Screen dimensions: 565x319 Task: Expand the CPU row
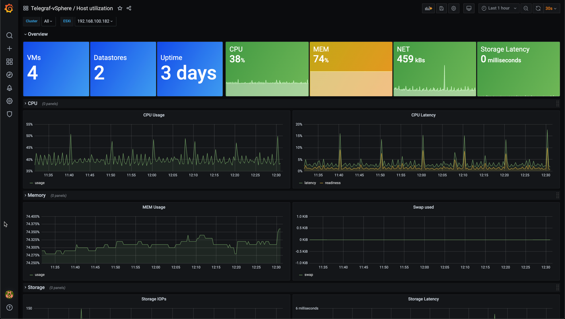tap(31, 103)
